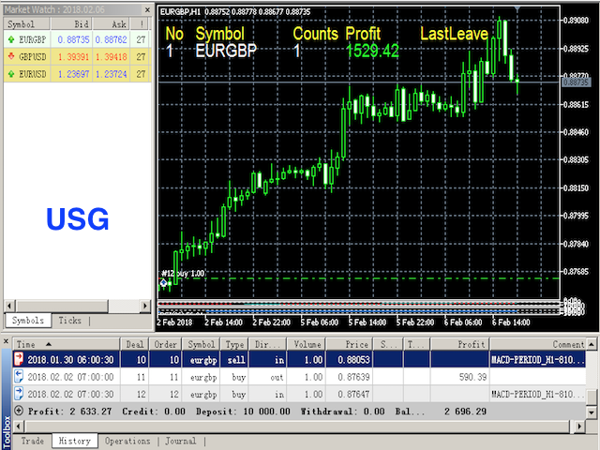Open the Trade tab
This screenshot has height=450, width=600.
pyautogui.click(x=33, y=442)
